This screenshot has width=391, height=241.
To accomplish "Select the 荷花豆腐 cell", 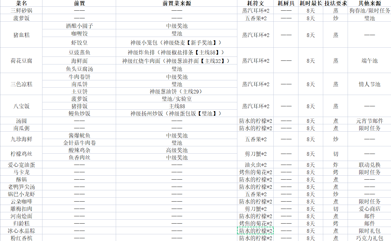I will [x=21, y=60].
